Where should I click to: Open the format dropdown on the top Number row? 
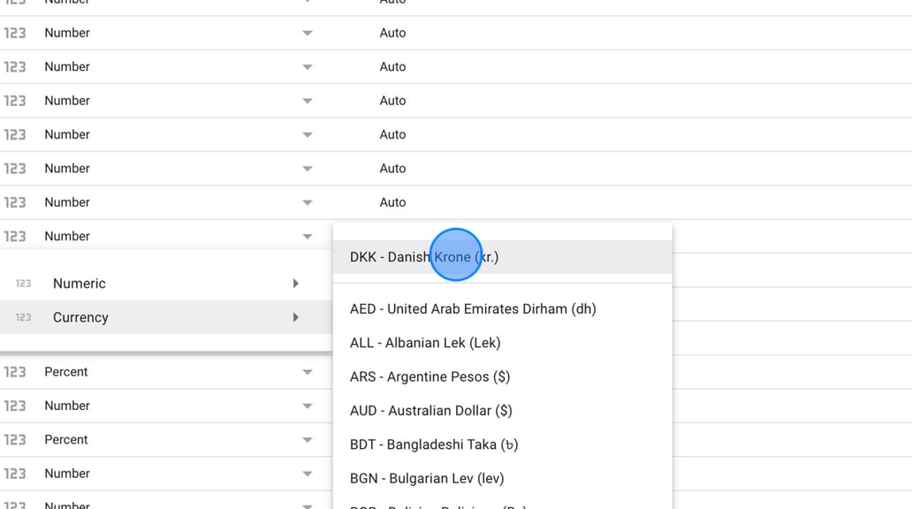[307, 33]
